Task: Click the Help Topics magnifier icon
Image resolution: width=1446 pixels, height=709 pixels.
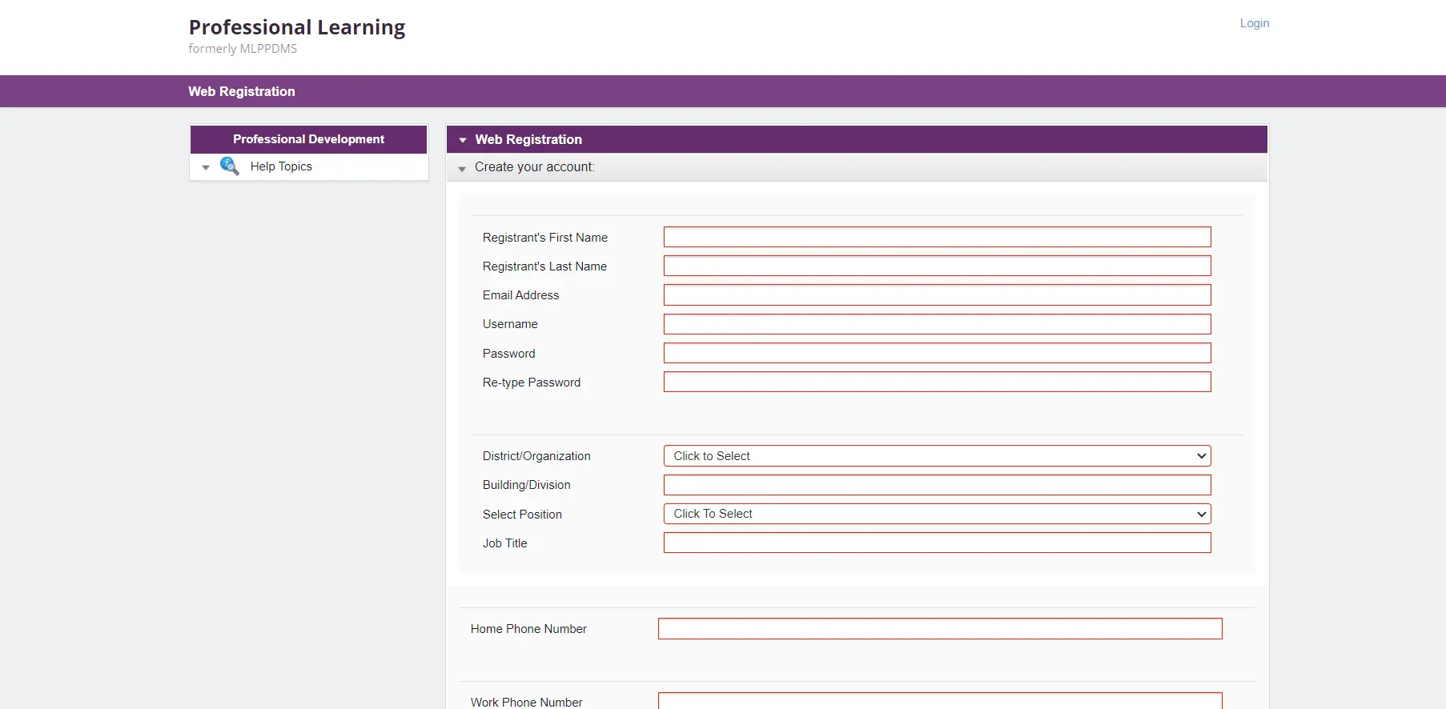Action: (x=229, y=166)
